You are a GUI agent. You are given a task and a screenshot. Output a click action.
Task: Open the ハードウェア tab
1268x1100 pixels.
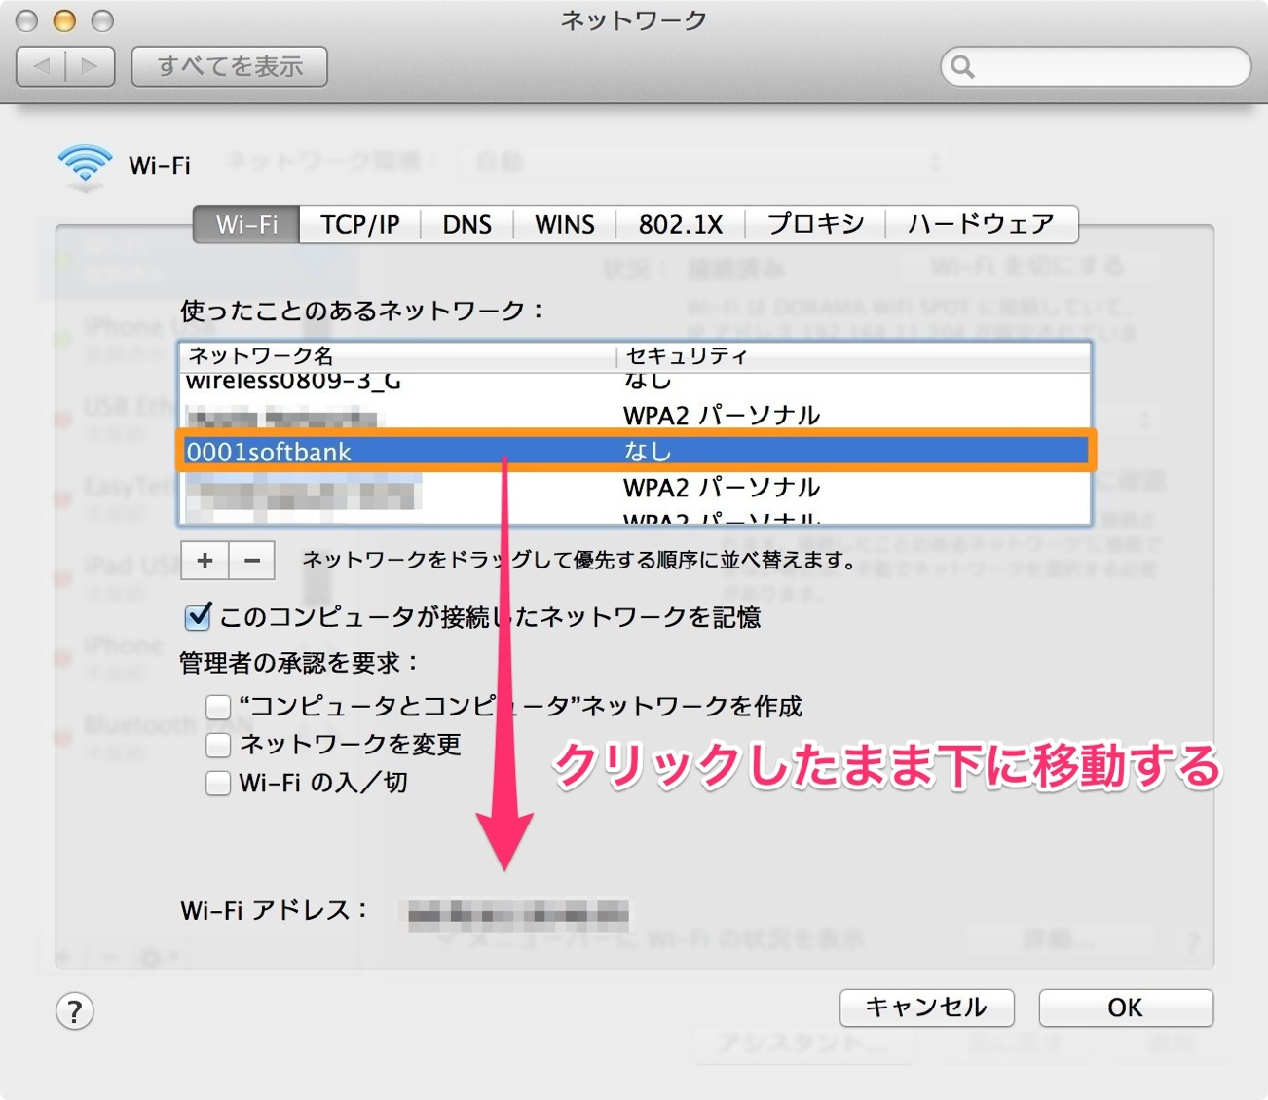click(981, 224)
